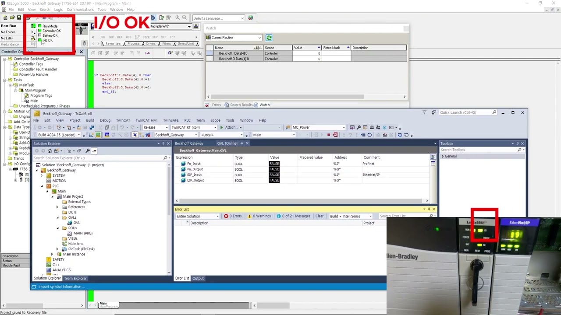
Task: Click the funnel icon in TwinCAT title bar
Action: 424,112
